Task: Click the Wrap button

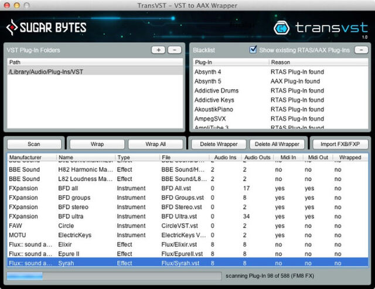Action: click(x=97, y=144)
